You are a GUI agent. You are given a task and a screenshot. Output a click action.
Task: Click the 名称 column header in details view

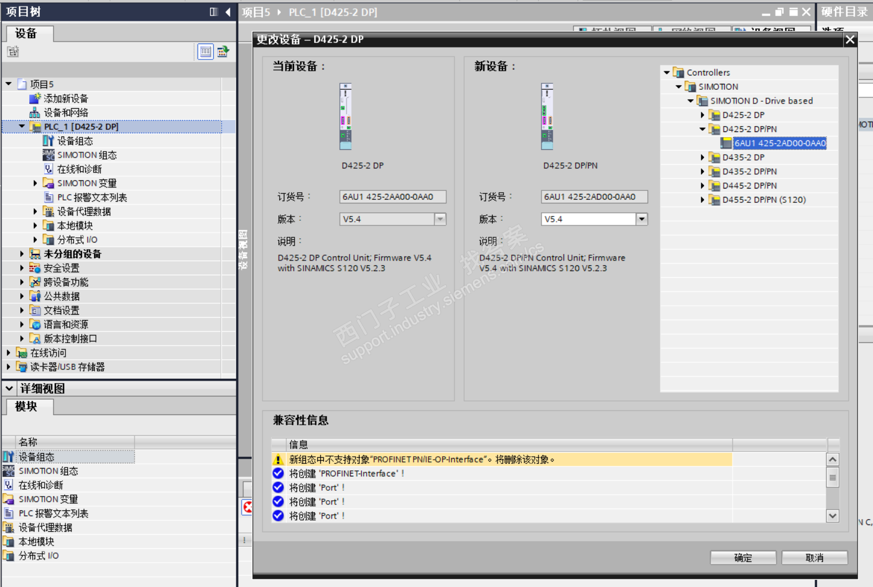tap(75, 442)
